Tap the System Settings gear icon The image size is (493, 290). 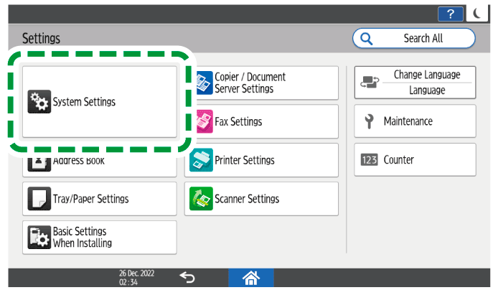click(39, 103)
